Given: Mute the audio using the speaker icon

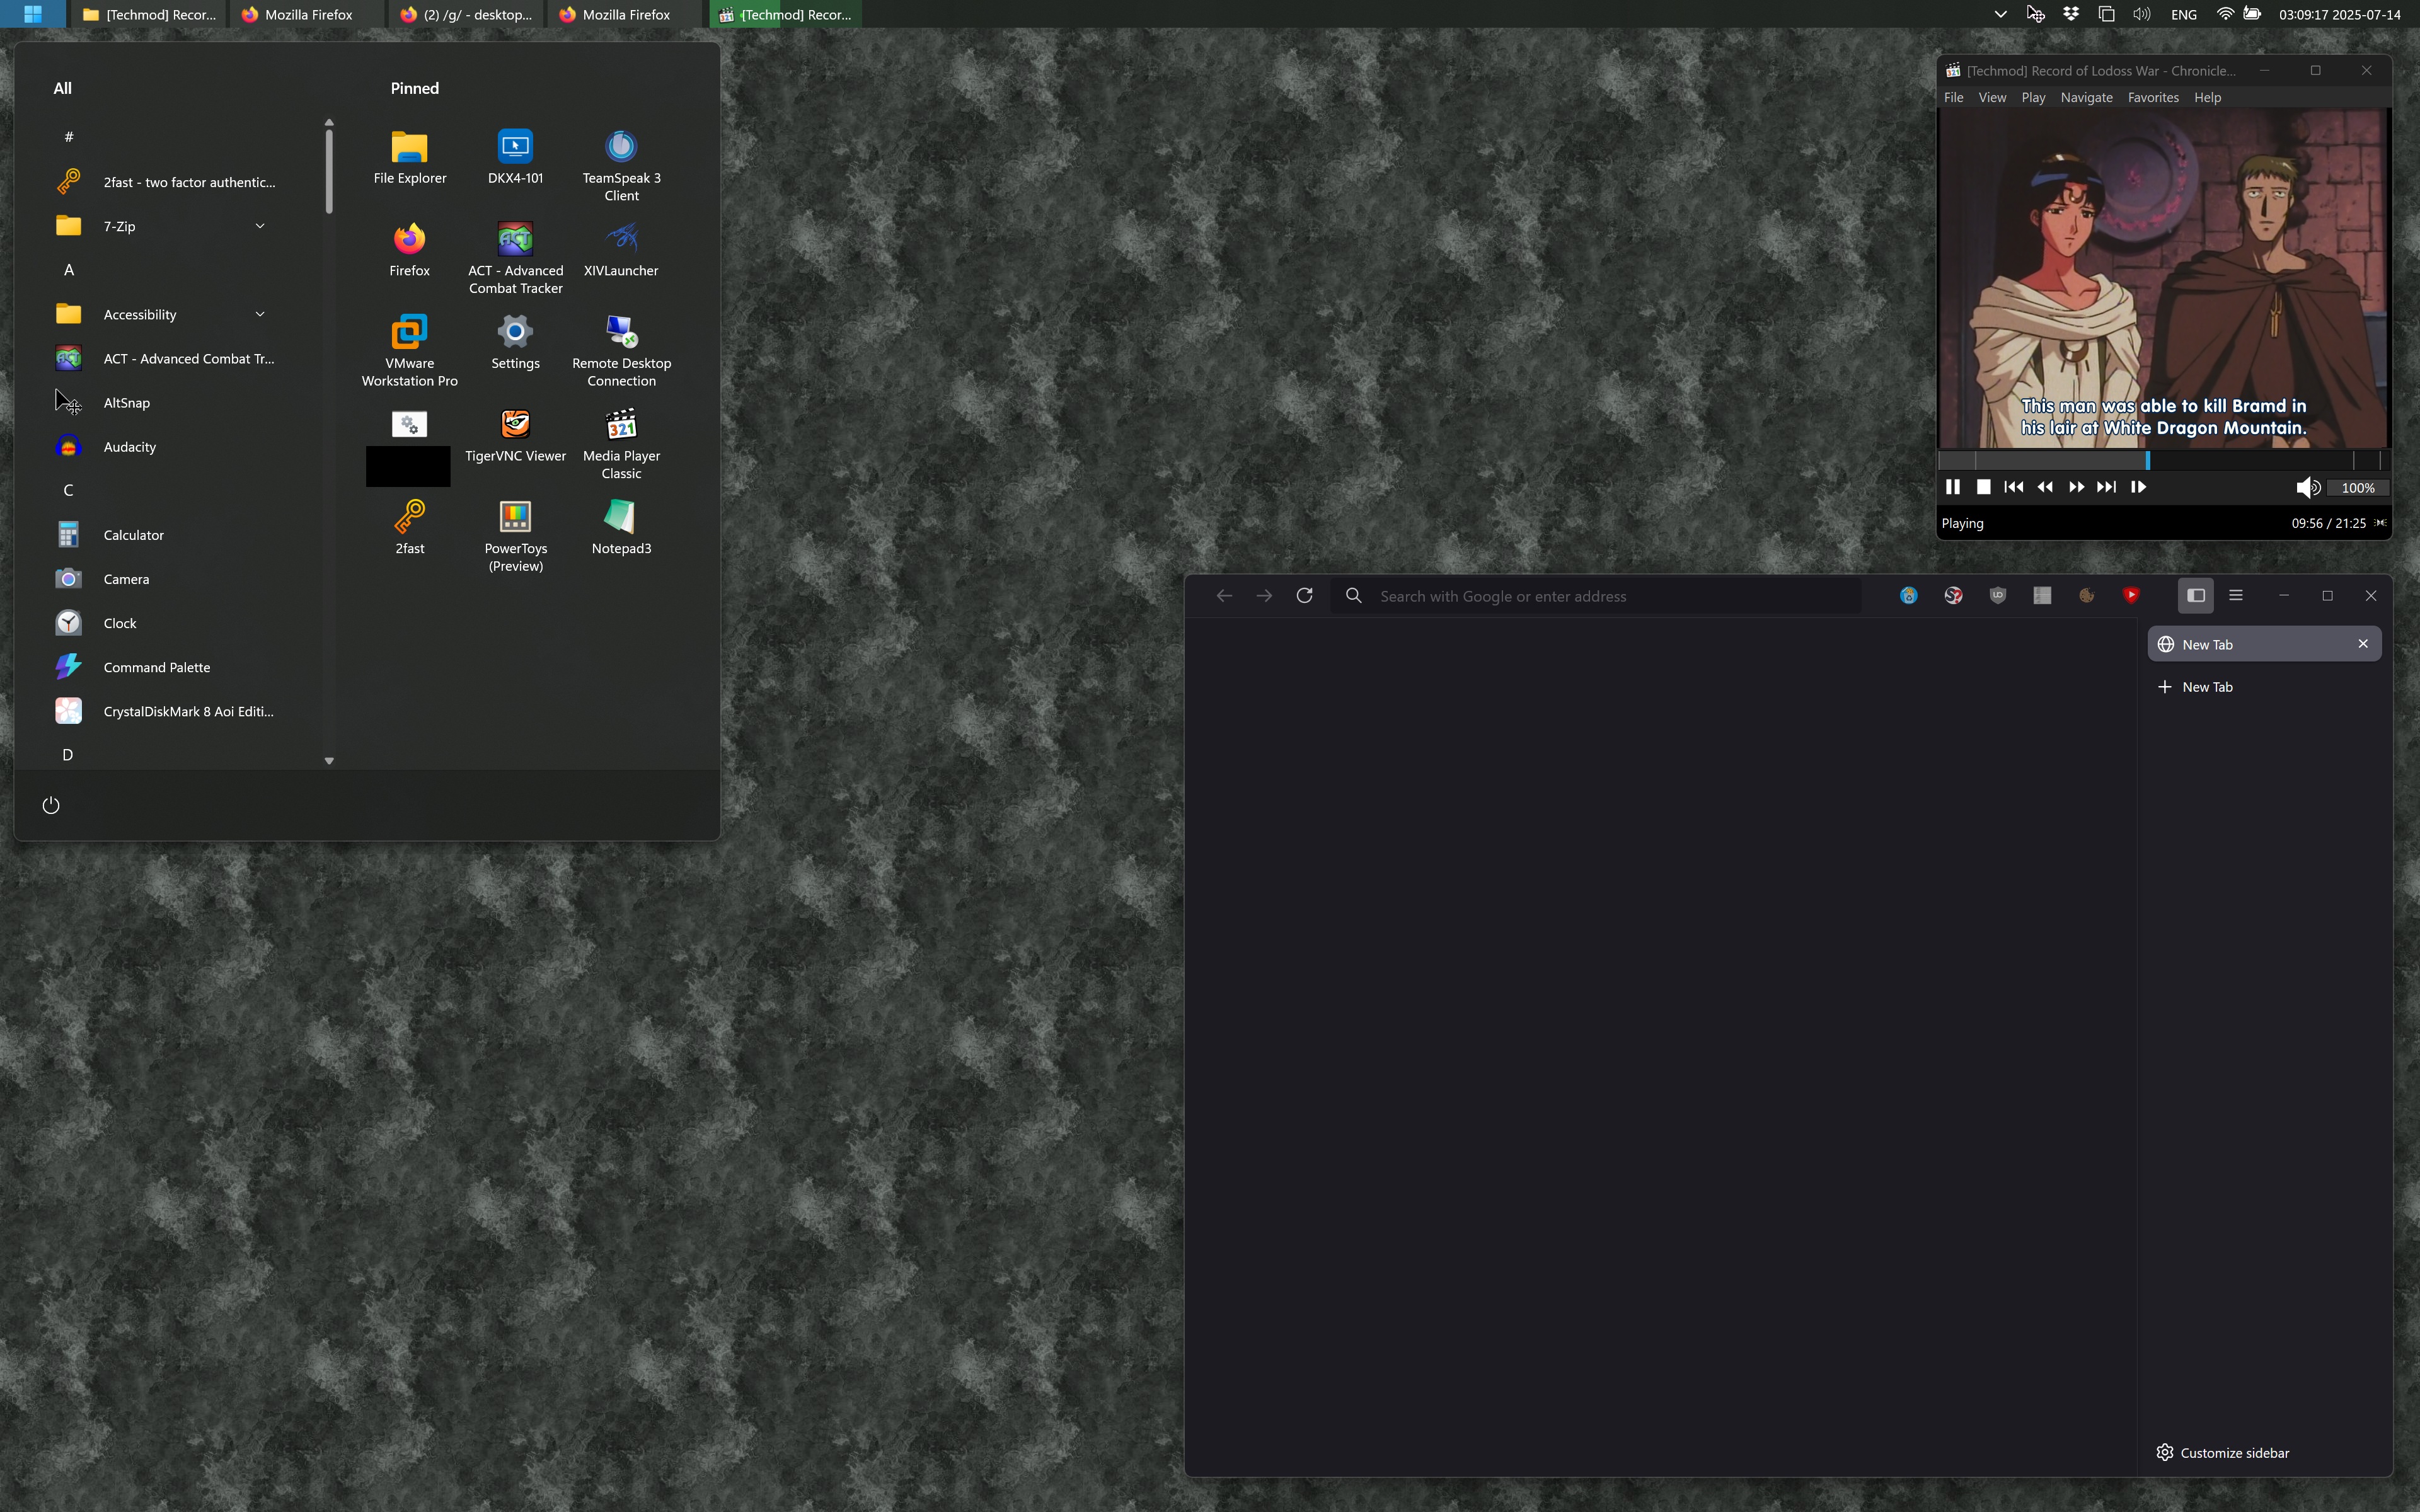Looking at the screenshot, I should point(2307,488).
